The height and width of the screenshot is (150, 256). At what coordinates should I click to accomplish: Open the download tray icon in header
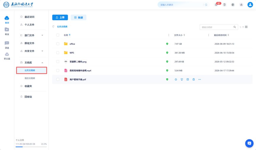click(x=241, y=5)
